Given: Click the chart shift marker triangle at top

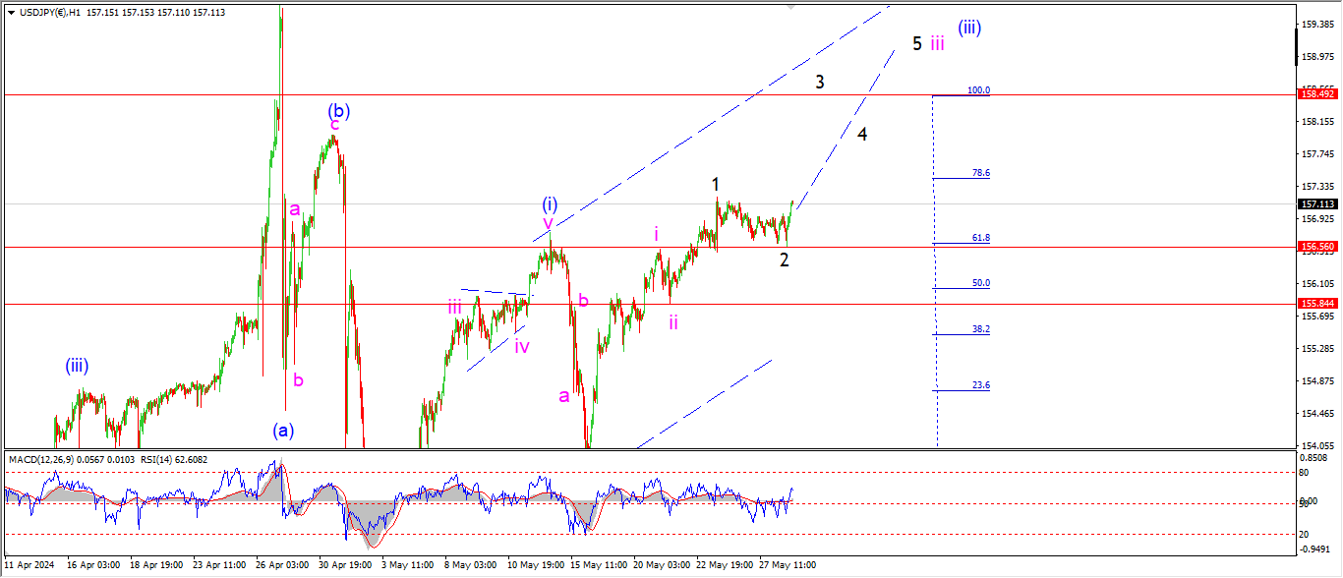Looking at the screenshot, I should click(789, 7).
